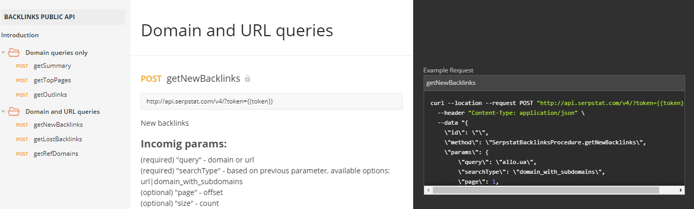This screenshot has height=209, width=694.
Task: Click the Incomig params heading
Action: (184, 144)
